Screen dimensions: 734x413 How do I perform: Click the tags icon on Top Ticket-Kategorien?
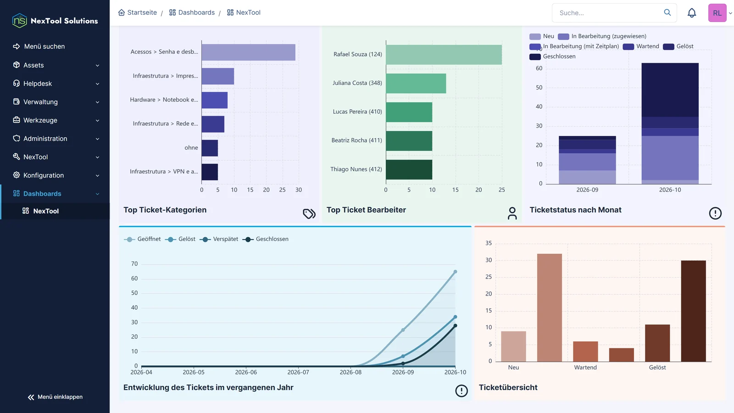[x=309, y=213]
